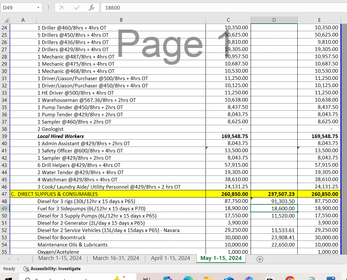
Task: Click the 'Oxygen/Acetylene' cell
Action: tap(121, 252)
